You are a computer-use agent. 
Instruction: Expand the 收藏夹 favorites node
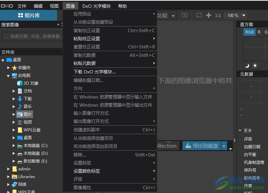tap(8, 68)
